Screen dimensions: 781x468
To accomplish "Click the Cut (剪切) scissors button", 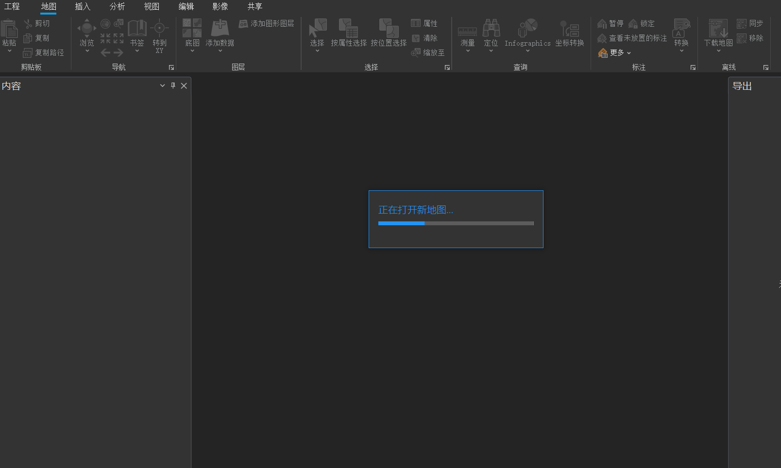I will (x=36, y=23).
